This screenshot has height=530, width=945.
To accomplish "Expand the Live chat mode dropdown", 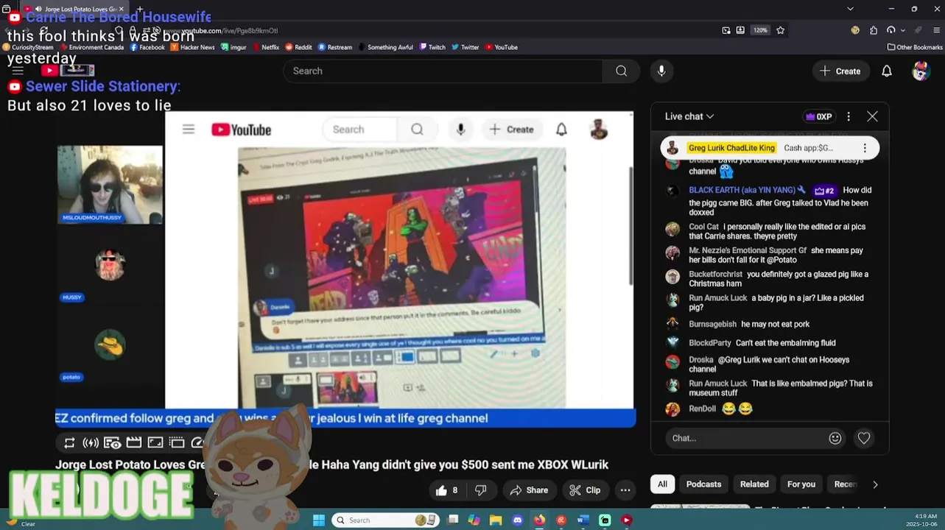I will (689, 116).
